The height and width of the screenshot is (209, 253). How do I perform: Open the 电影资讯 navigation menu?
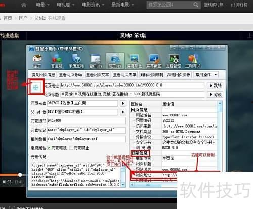pyautogui.click(x=93, y=5)
